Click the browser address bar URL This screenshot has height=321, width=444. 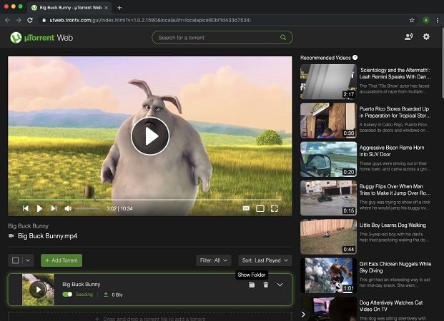coord(150,20)
